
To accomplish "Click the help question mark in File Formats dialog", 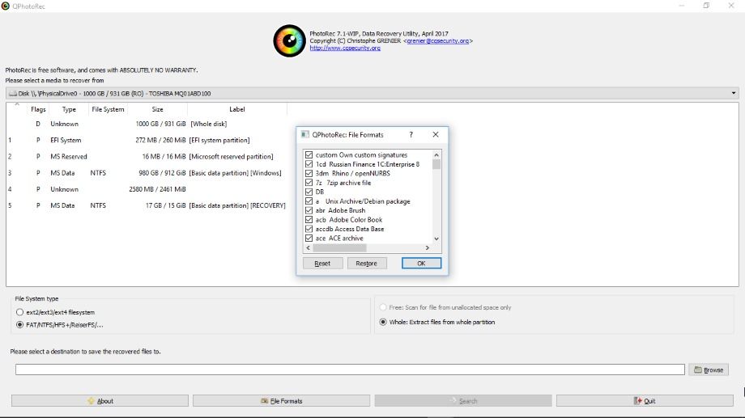I will (411, 135).
